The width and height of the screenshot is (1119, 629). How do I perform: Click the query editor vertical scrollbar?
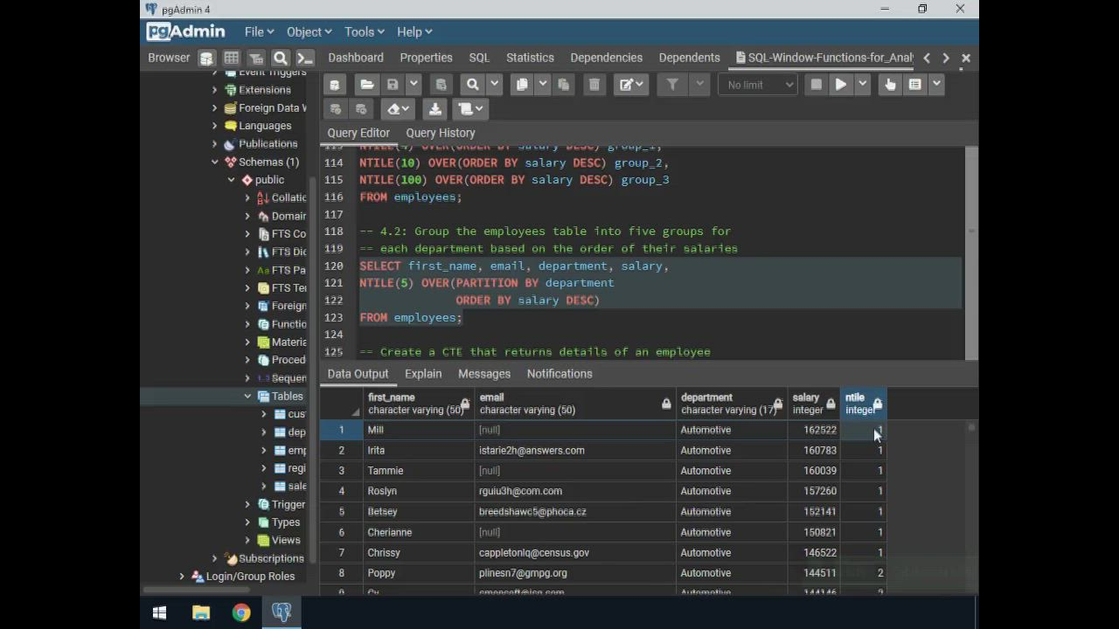pos(971,253)
